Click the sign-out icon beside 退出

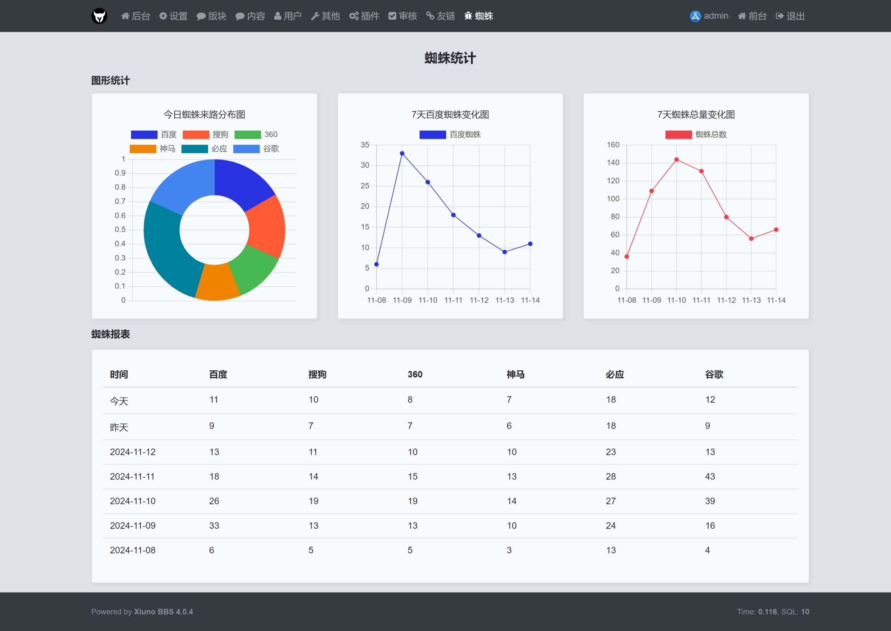[780, 16]
